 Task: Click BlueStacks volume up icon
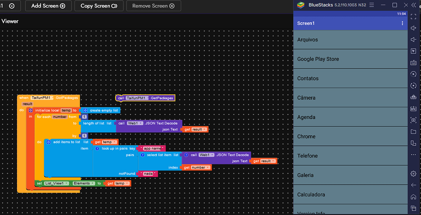click(x=414, y=28)
